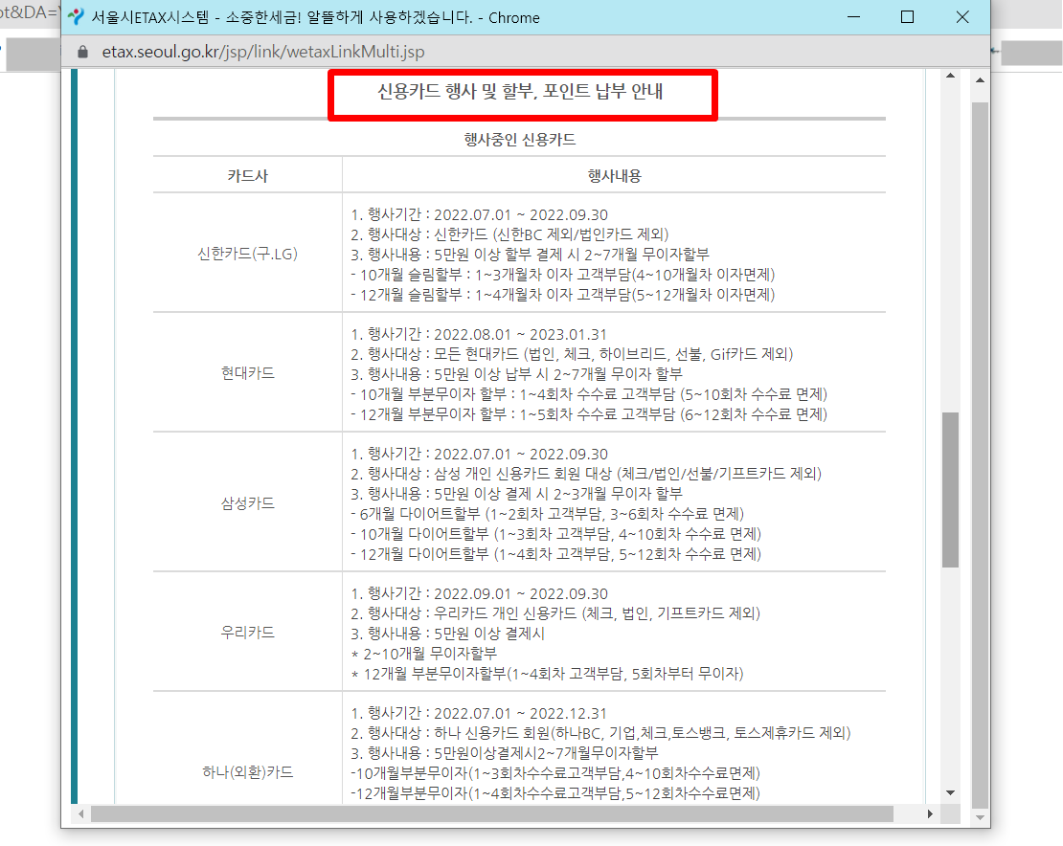Image resolution: width=1063 pixels, height=846 pixels.
Task: Click the heading 신용카드 행사 및 할부, 포인트 납부 안내
Action: [x=520, y=92]
